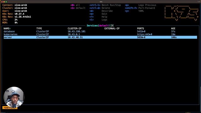201x113 pixels.
Task: Click cluster IP 10.43.198.101
Action: coord(77,31)
